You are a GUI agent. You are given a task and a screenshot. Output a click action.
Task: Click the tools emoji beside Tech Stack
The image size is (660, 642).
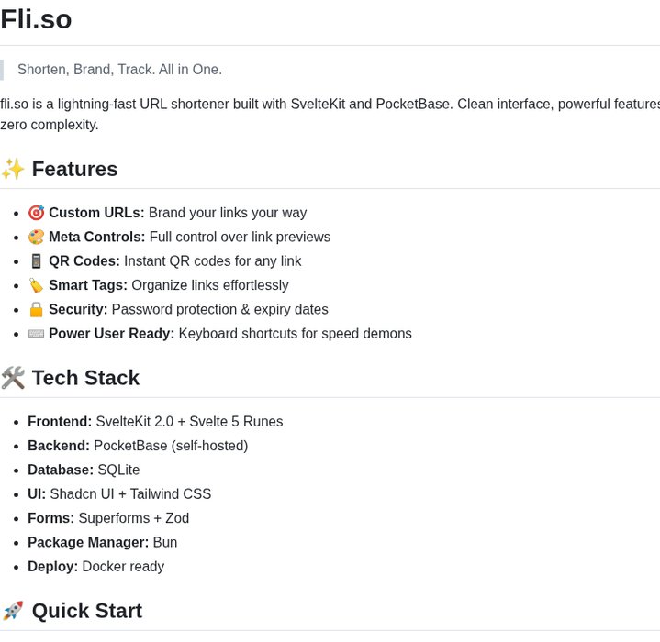pyautogui.click(x=13, y=378)
